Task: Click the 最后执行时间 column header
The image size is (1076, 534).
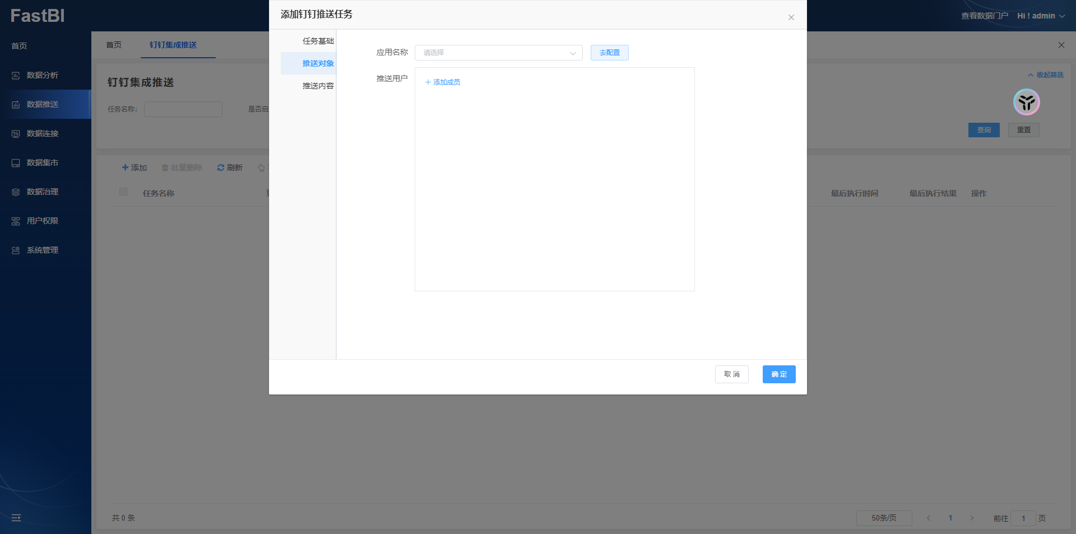Action: pyautogui.click(x=855, y=193)
